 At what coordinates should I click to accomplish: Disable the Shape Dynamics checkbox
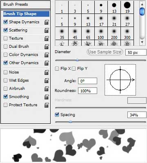point(5,22)
